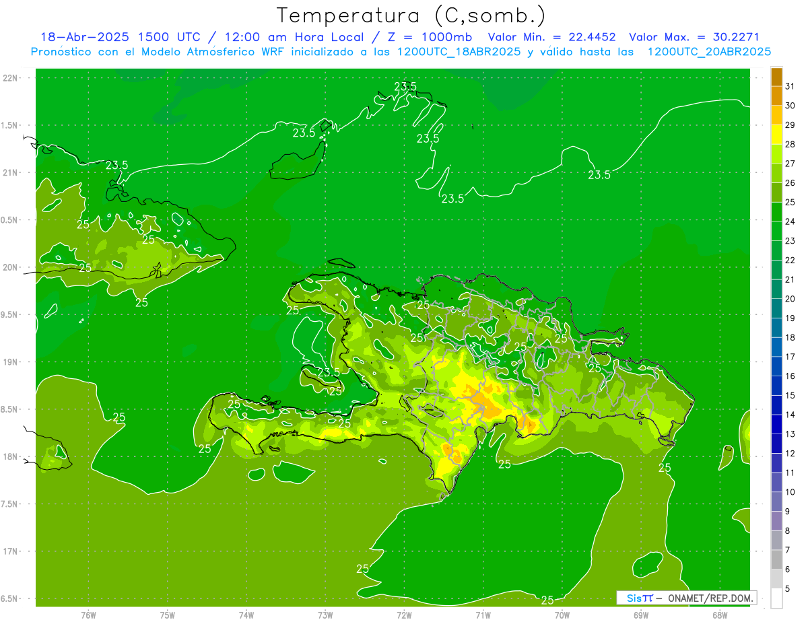This screenshot has height=624, width=808.
Task: Click the '7.5N' latitude axis label
Action: [x=10, y=504]
